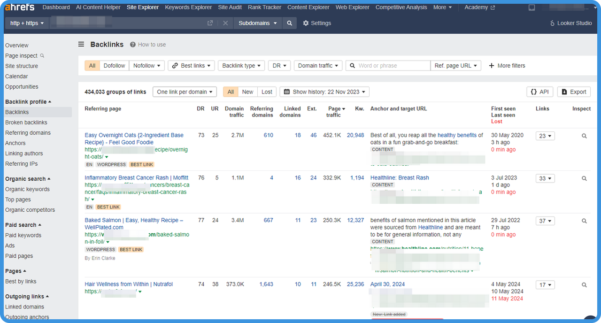The width and height of the screenshot is (601, 323).
Task: Collapse the Organic search sidebar section
Action: click(28, 179)
